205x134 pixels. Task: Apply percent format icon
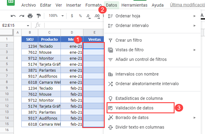80,16
